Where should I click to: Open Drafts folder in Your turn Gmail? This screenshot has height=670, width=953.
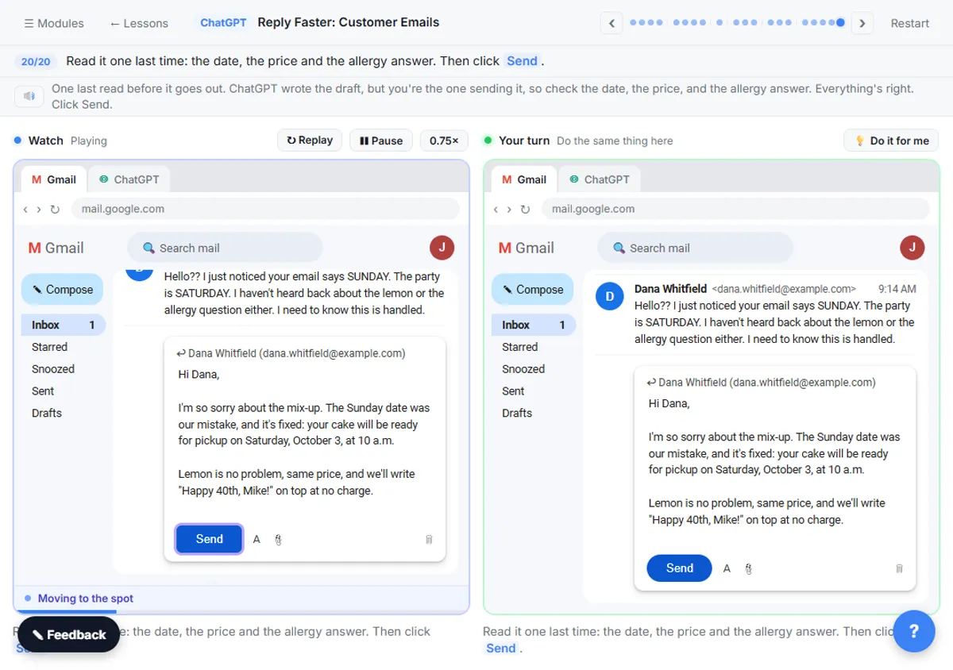tap(517, 413)
